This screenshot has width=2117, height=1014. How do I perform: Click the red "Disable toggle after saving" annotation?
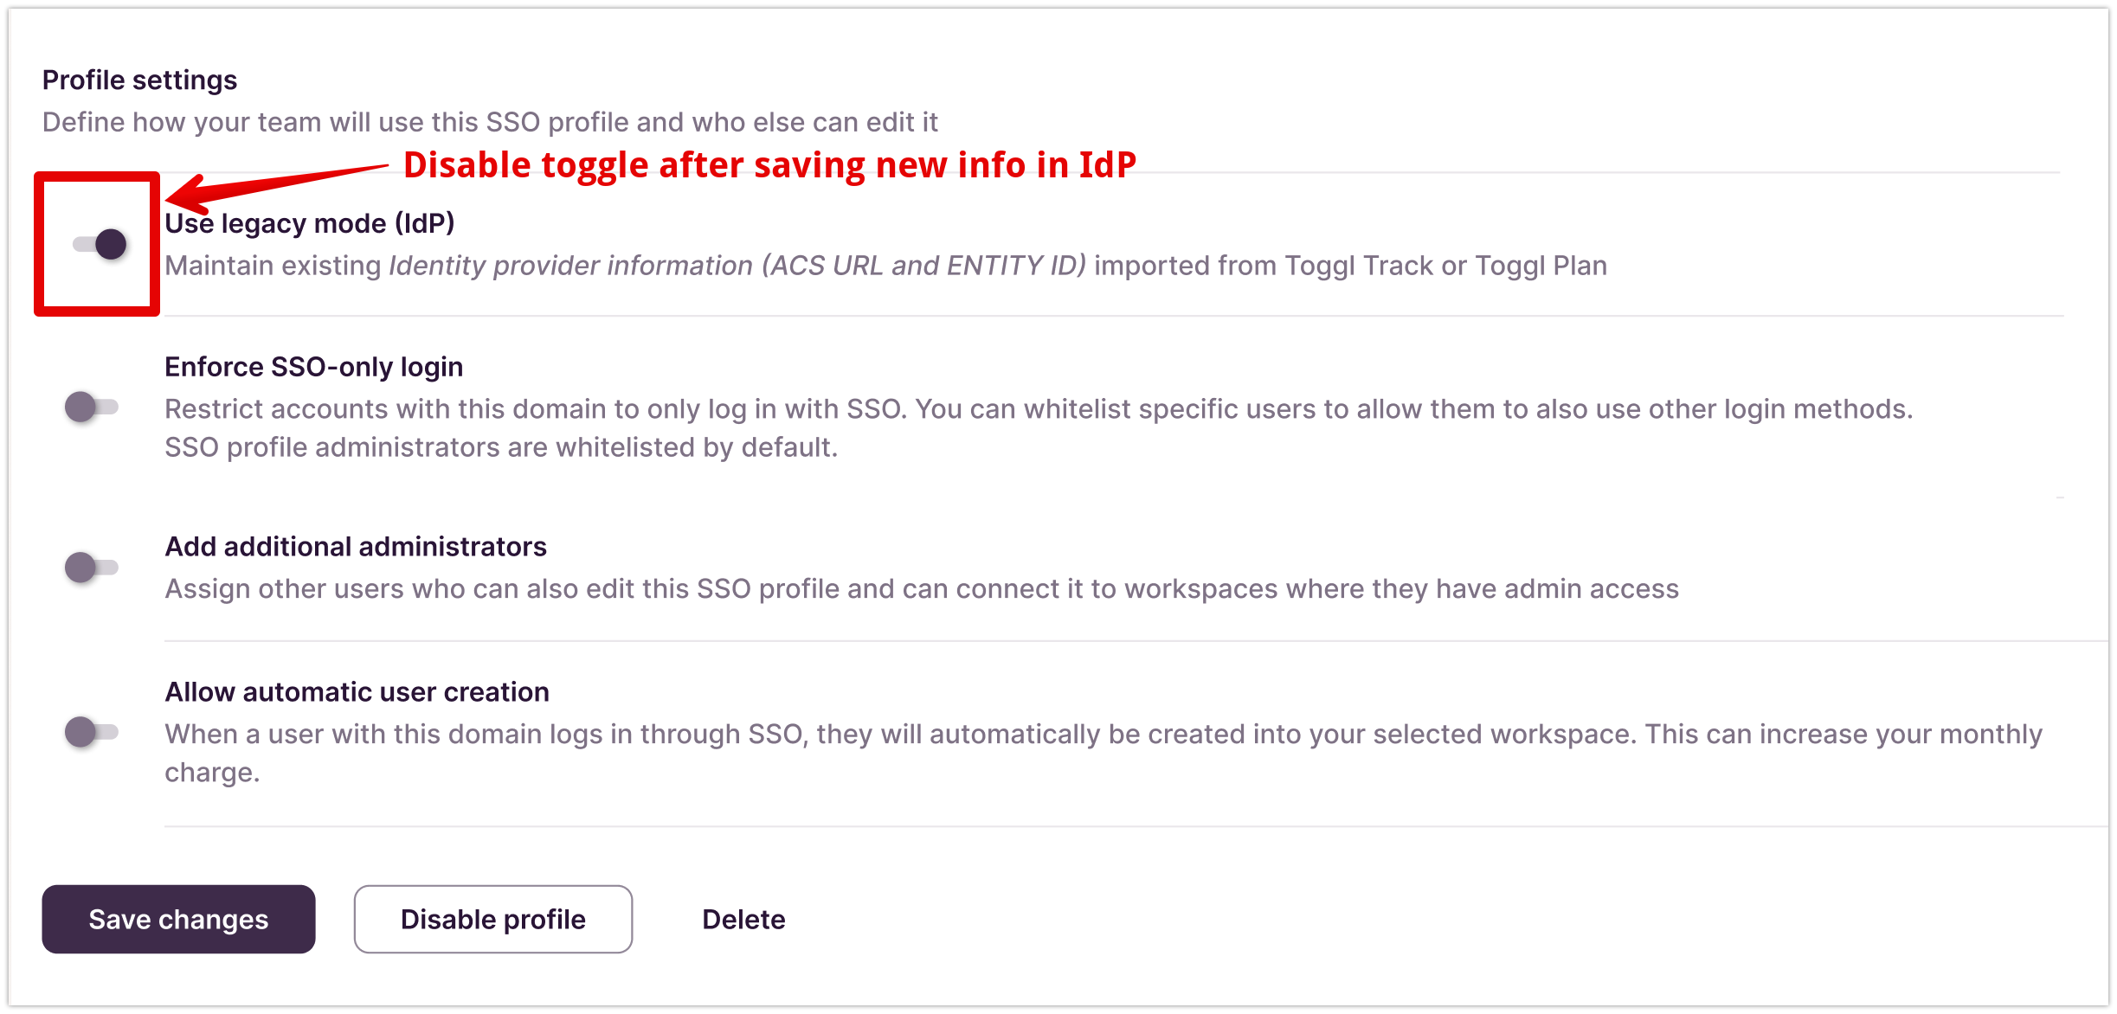tap(769, 164)
